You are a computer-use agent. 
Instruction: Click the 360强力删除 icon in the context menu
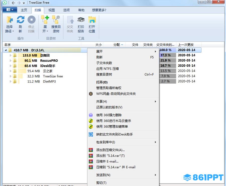pos(91,115)
